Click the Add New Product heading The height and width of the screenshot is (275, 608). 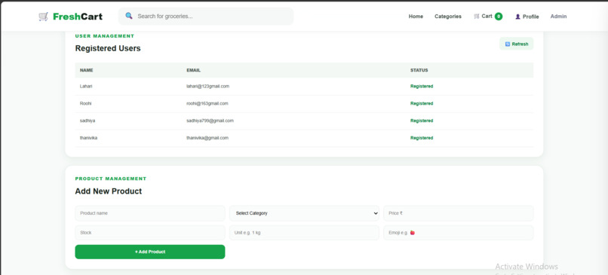pyautogui.click(x=109, y=191)
